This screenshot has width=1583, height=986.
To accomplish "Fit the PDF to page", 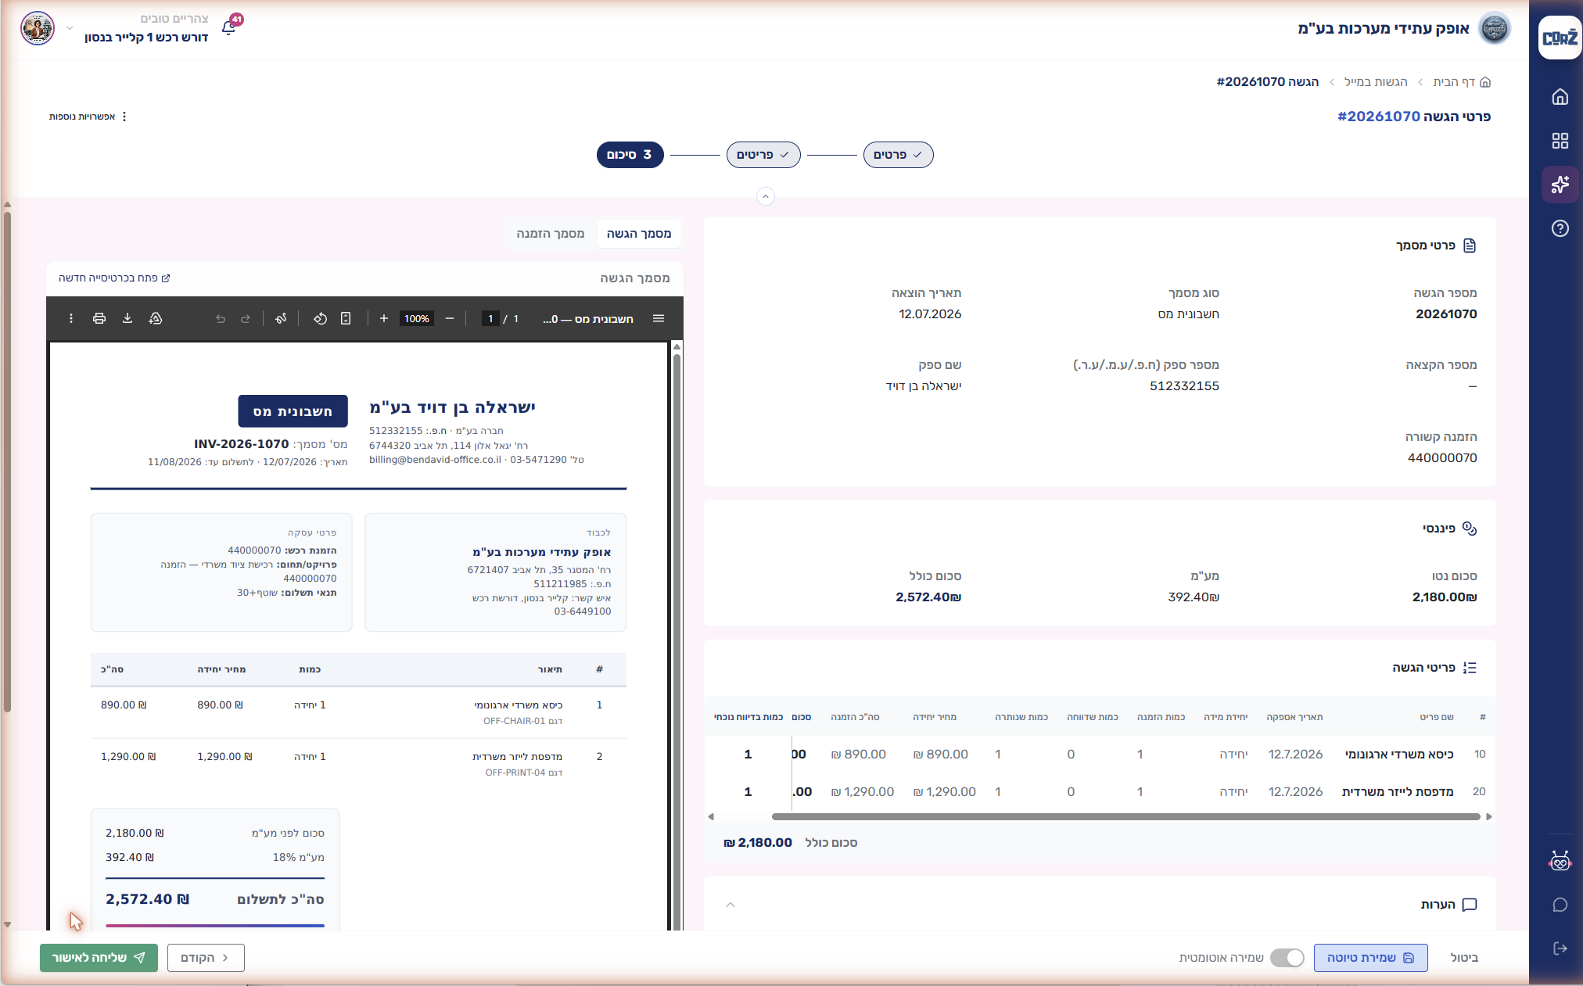I will [346, 318].
